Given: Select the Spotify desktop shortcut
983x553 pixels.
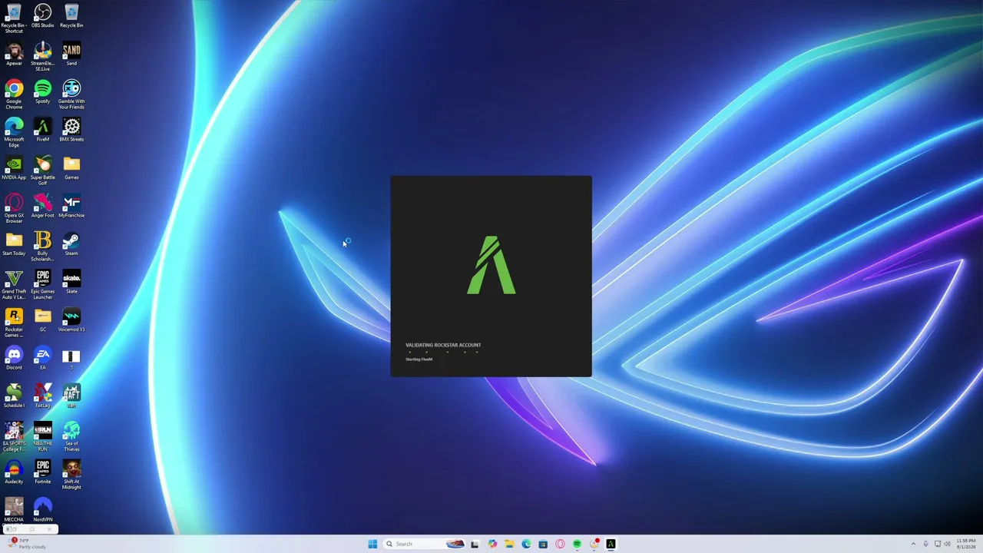Looking at the screenshot, I should tap(43, 91).
